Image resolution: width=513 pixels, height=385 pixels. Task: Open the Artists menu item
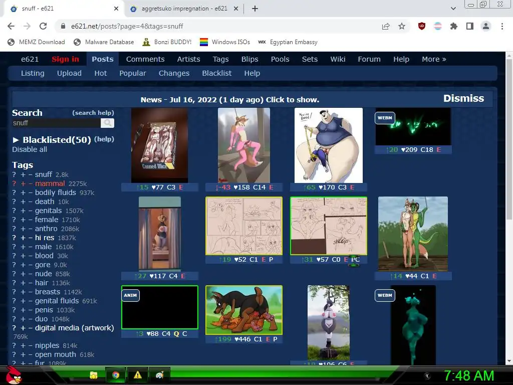tap(188, 59)
